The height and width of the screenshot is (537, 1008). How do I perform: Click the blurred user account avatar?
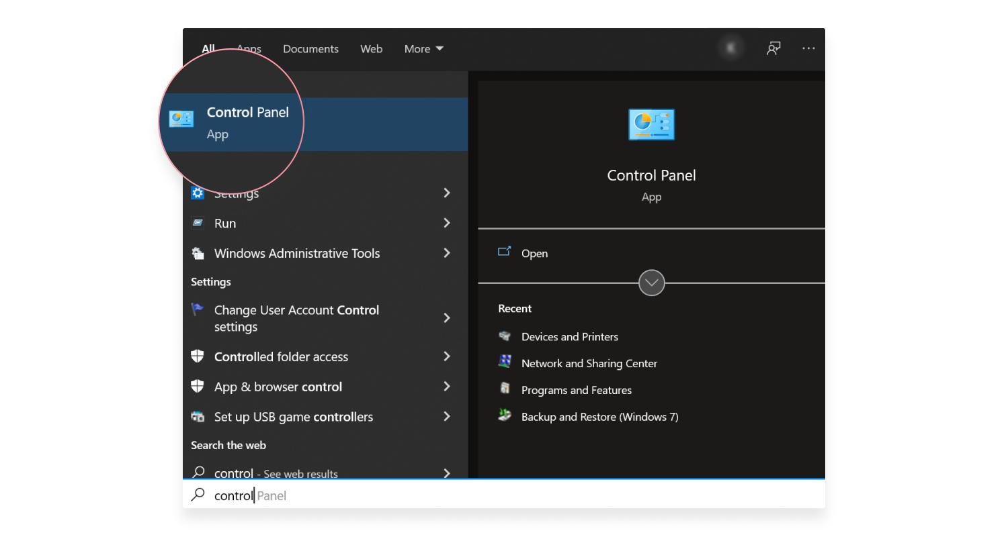click(x=730, y=48)
